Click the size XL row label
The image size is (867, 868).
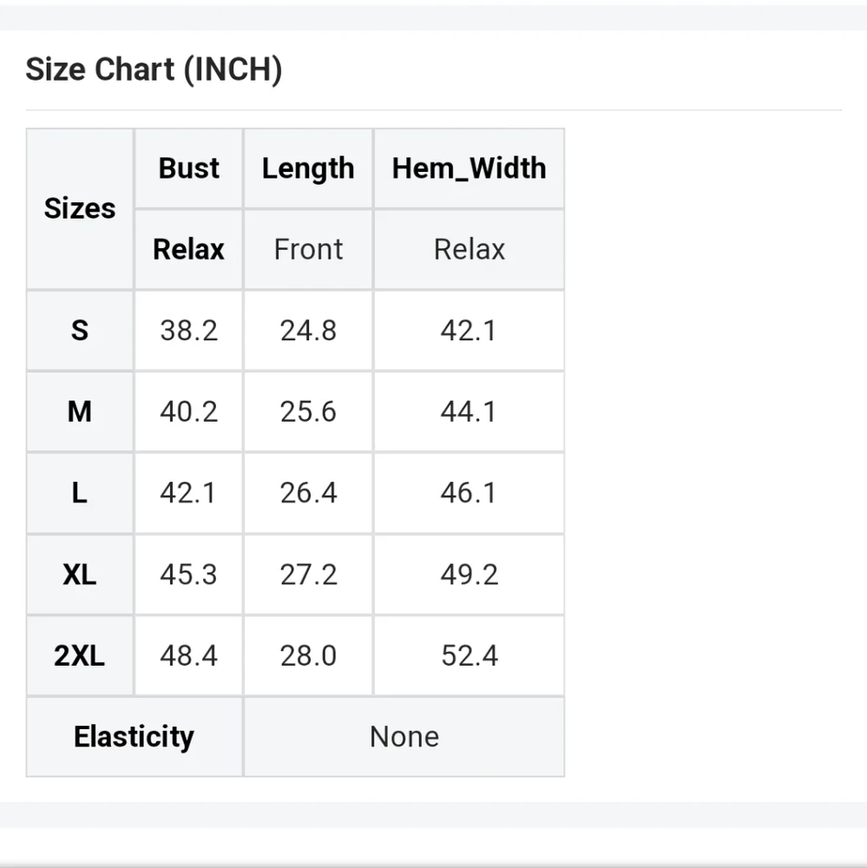(80, 574)
